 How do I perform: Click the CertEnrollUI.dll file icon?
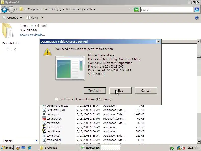tap(44, 110)
